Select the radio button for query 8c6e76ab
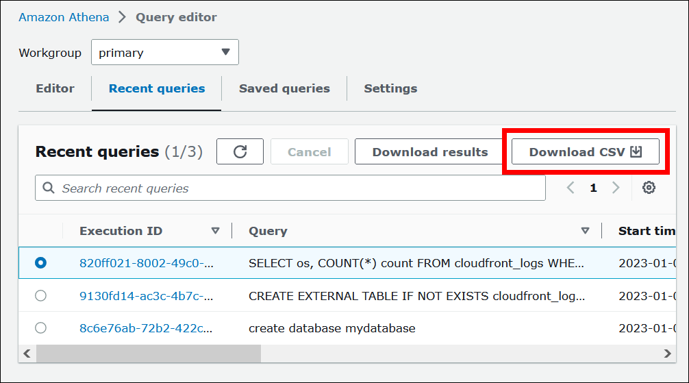This screenshot has width=689, height=383. point(40,328)
